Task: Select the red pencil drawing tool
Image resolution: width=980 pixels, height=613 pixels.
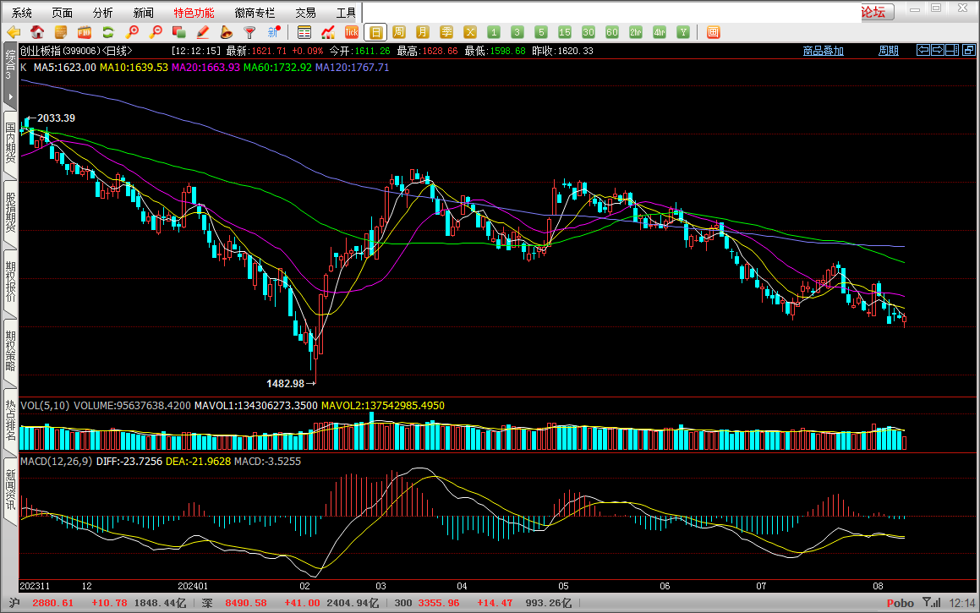Action: coord(202,32)
